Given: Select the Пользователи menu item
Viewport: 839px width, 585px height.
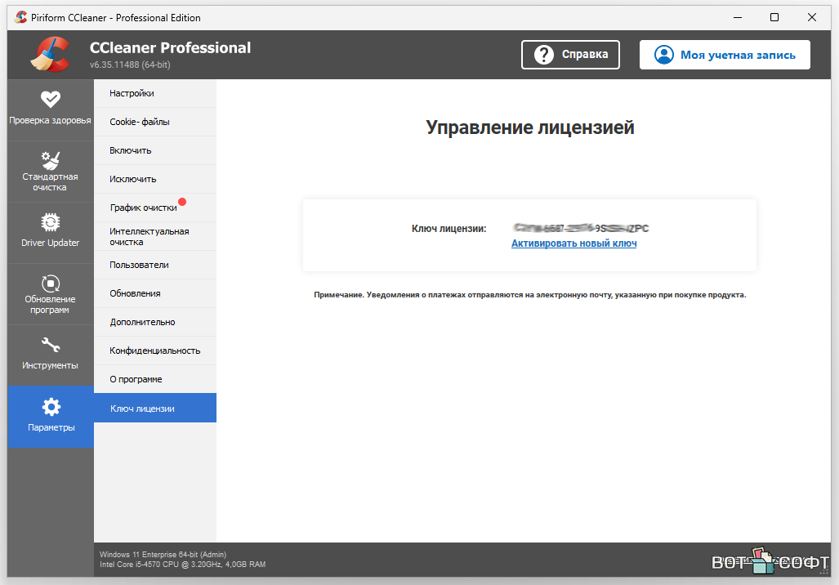Looking at the screenshot, I should tap(155, 265).
